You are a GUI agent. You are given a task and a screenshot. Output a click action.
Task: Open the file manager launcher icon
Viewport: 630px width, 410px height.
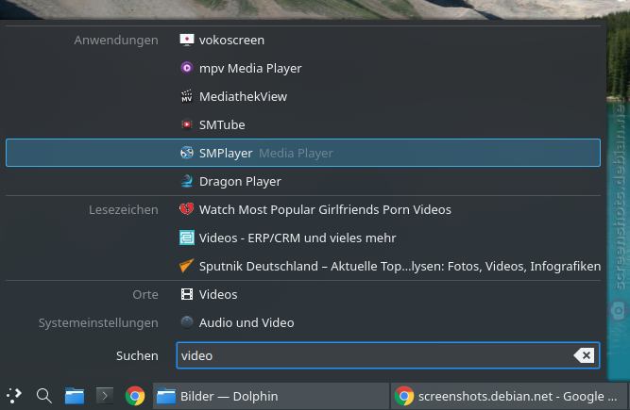75,396
